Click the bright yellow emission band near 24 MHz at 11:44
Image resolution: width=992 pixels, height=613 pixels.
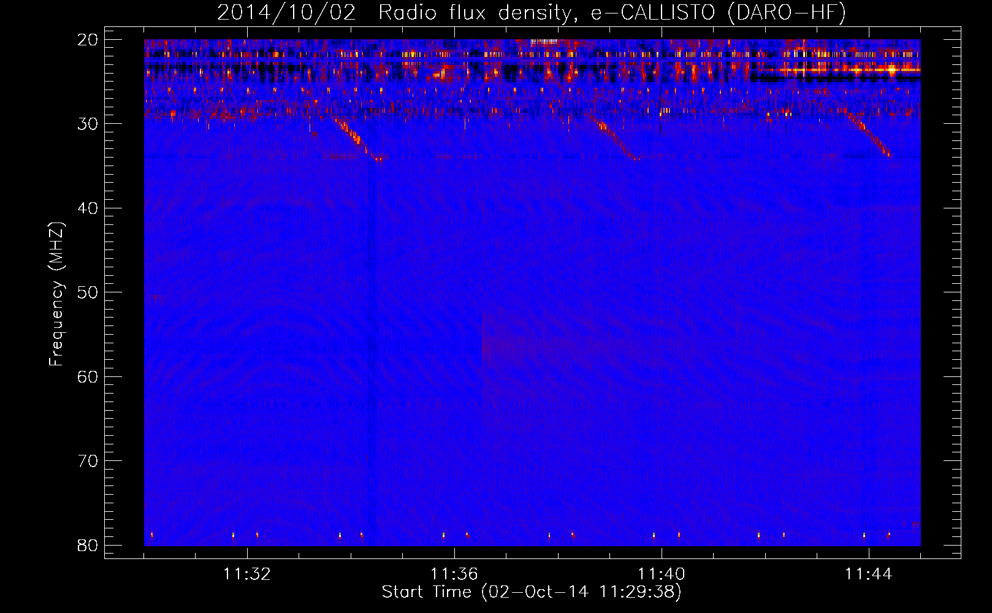[x=839, y=70]
